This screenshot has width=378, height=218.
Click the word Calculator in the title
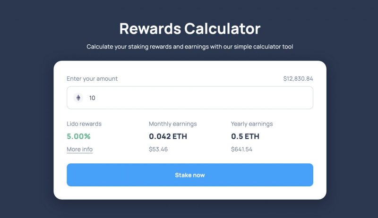[222, 29]
